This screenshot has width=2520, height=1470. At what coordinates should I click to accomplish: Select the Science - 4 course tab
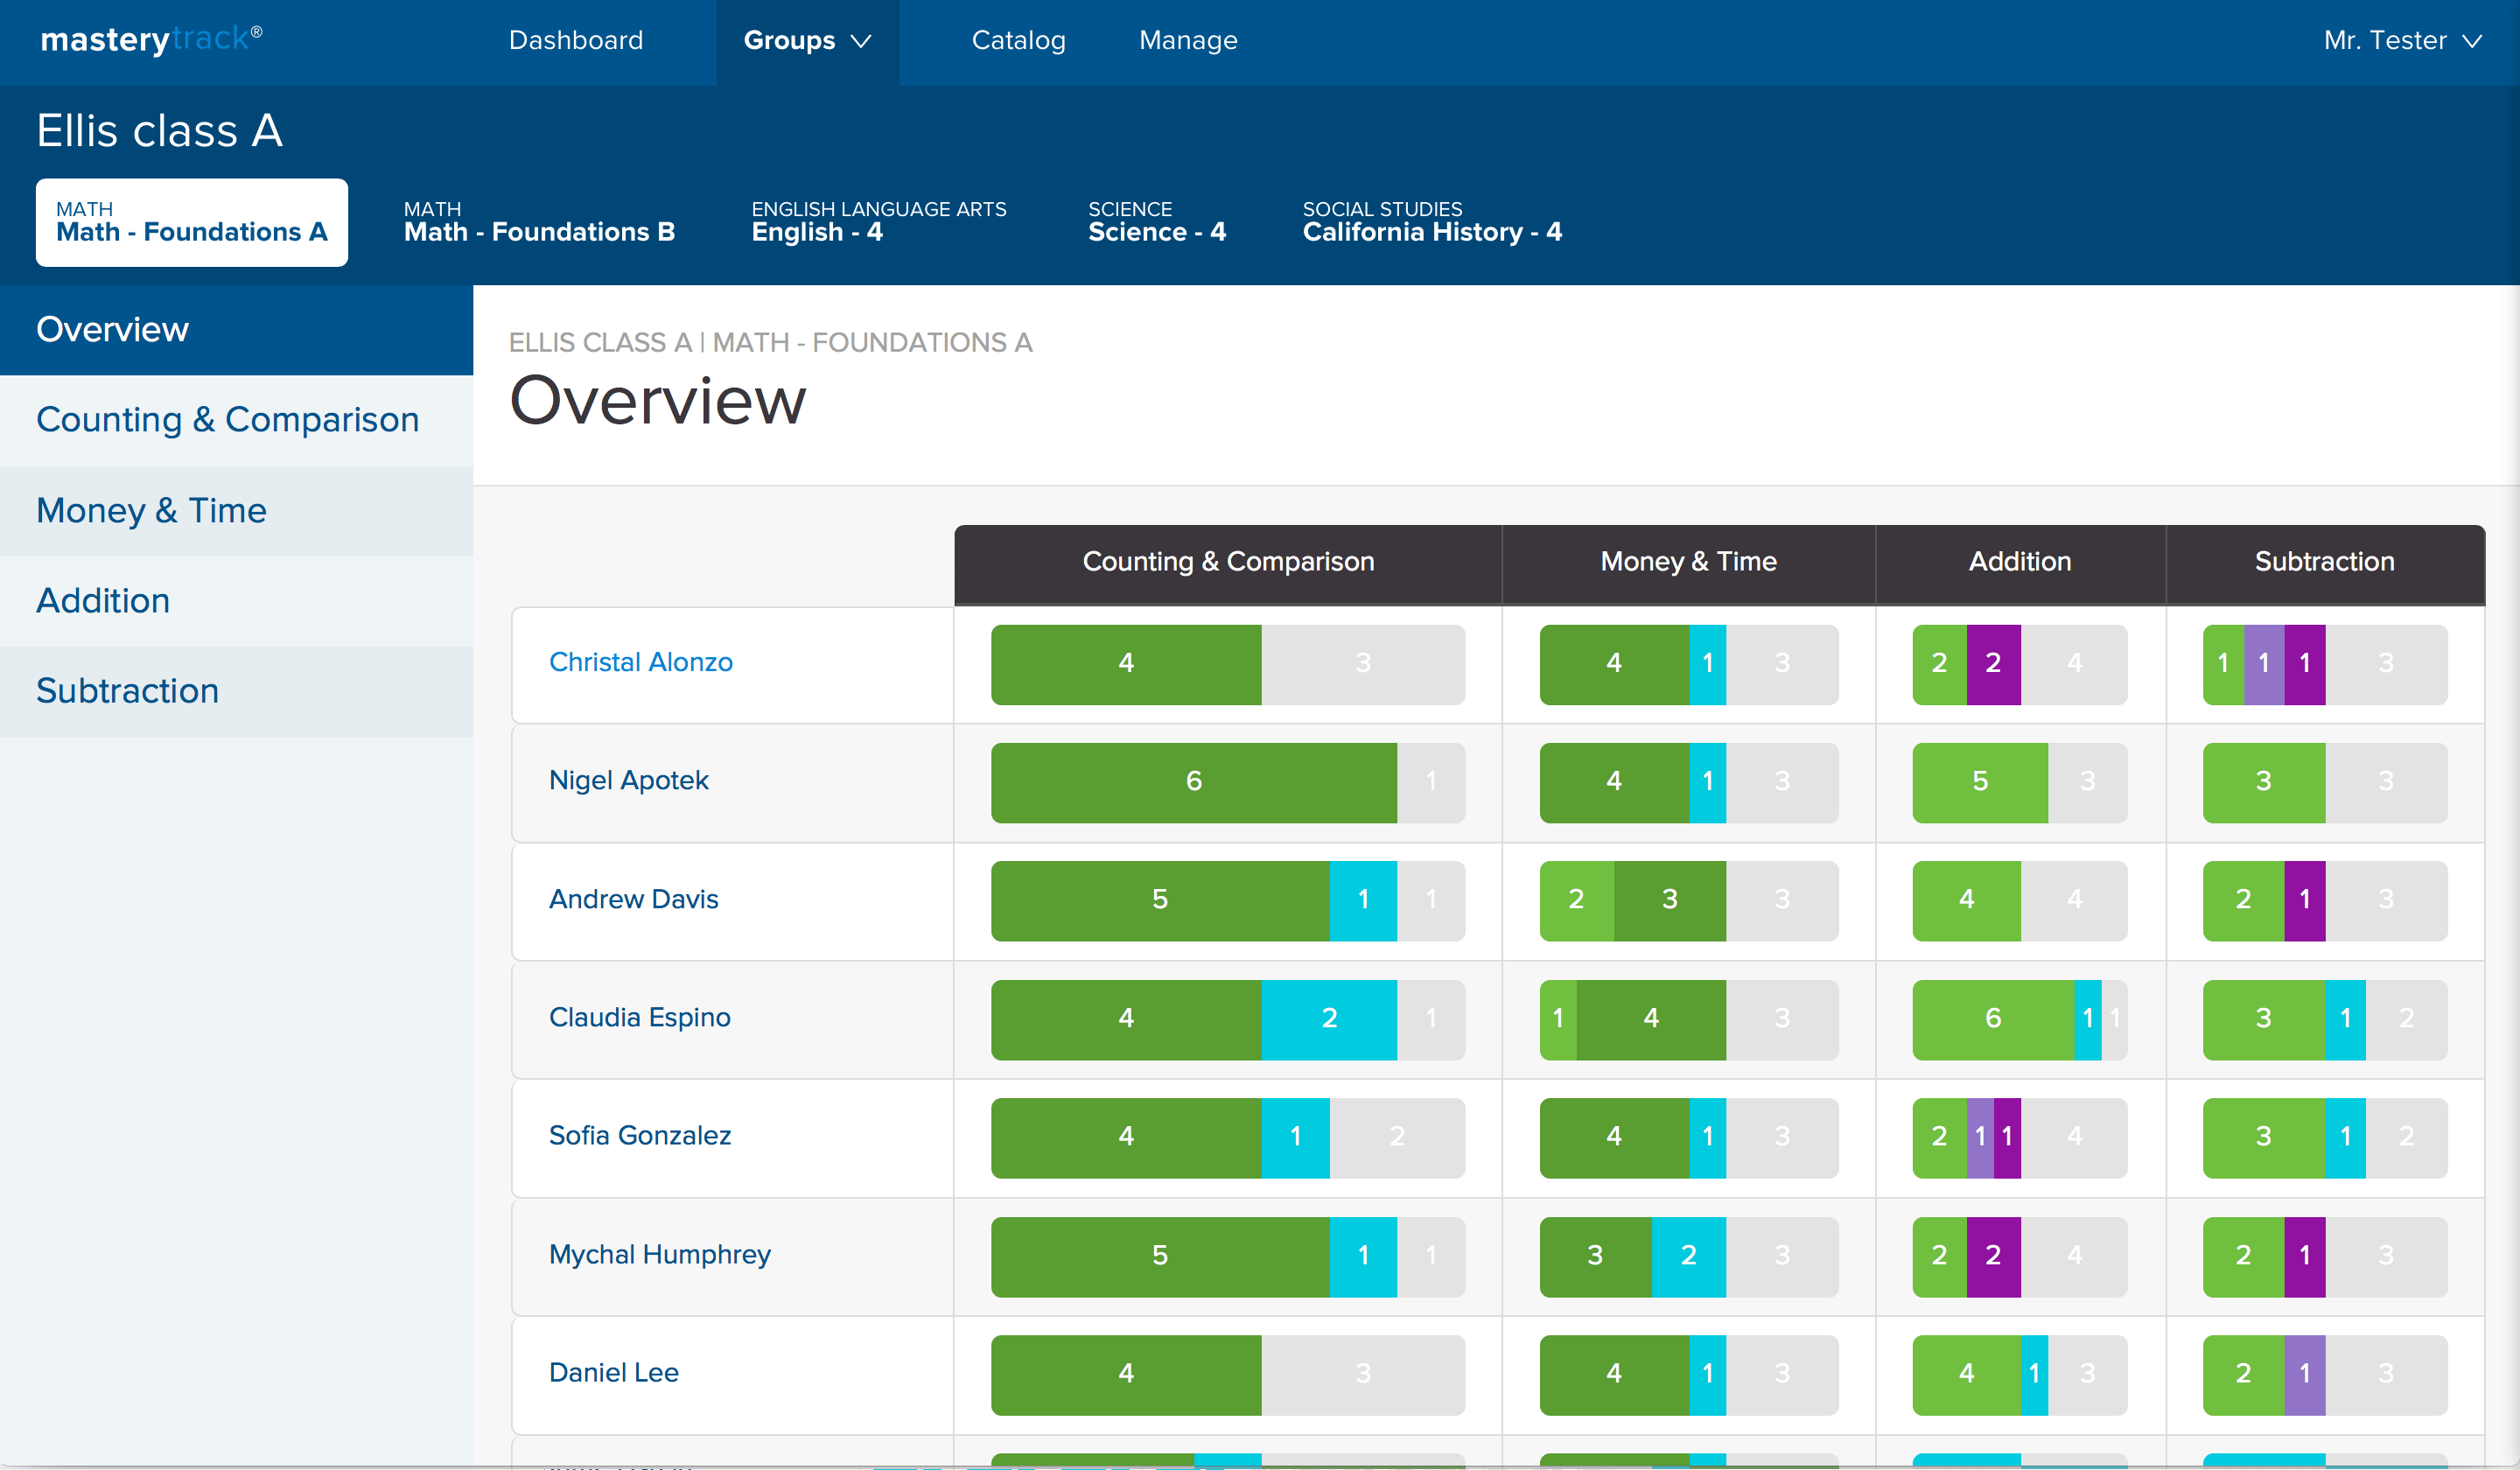(x=1156, y=222)
